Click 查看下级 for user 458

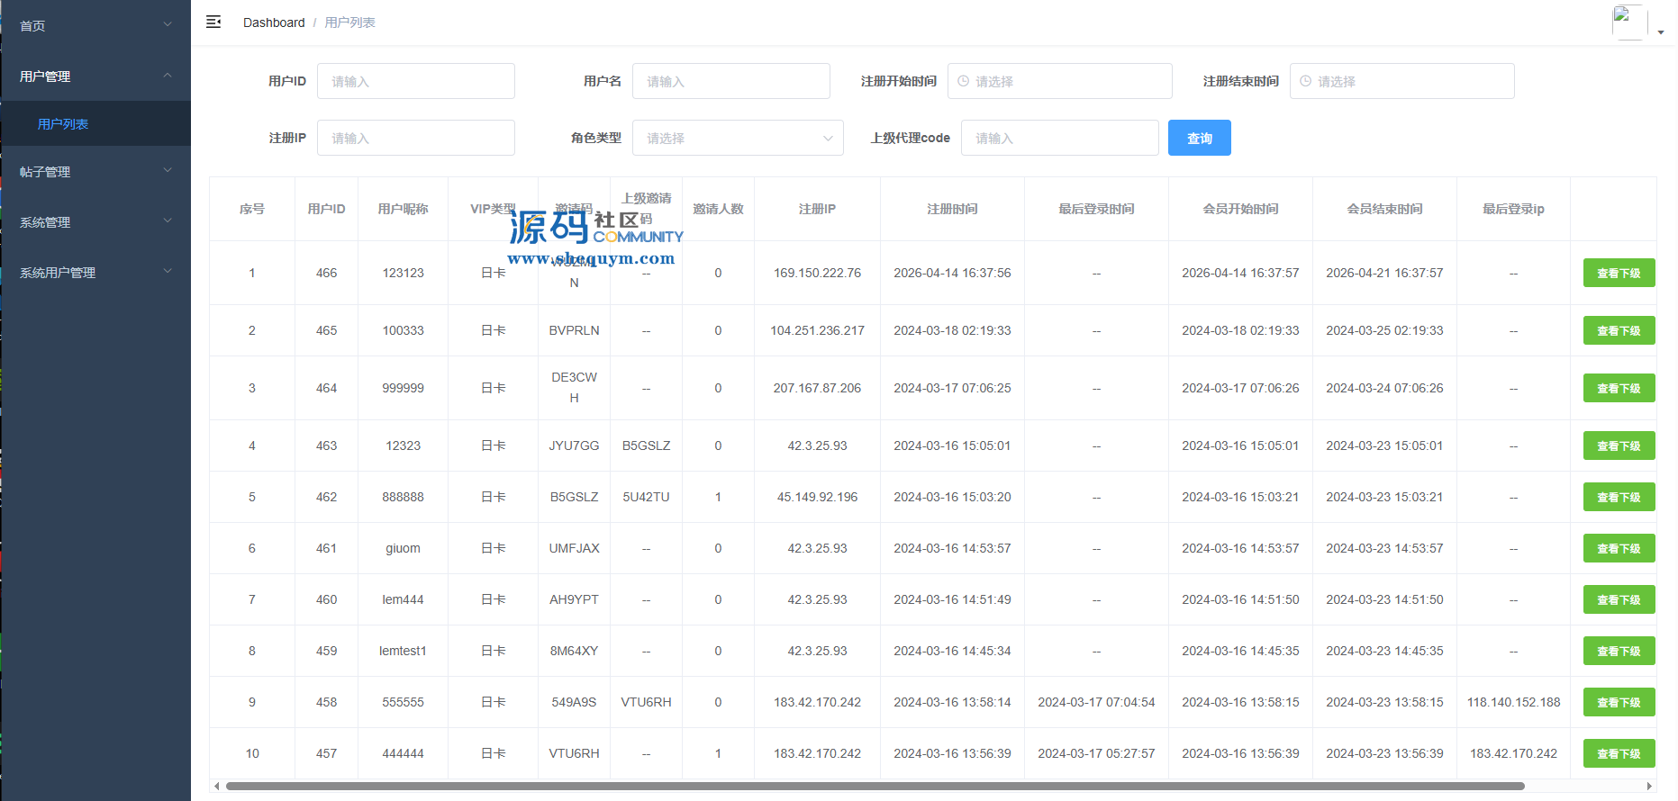click(x=1618, y=702)
